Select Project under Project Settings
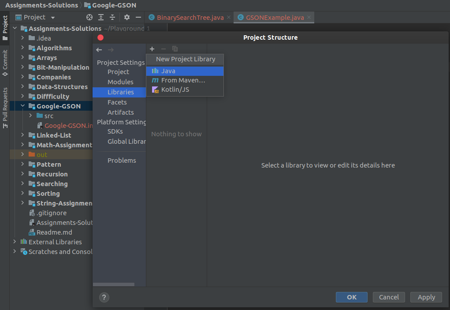The height and width of the screenshot is (310, 450). pyautogui.click(x=118, y=72)
